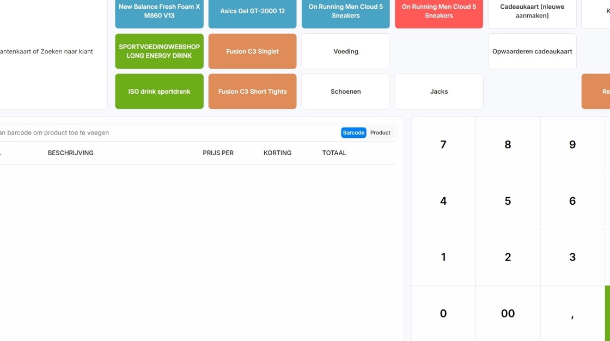Tap numpad key 2
Viewport: 610px width, 341px height.
click(508, 257)
